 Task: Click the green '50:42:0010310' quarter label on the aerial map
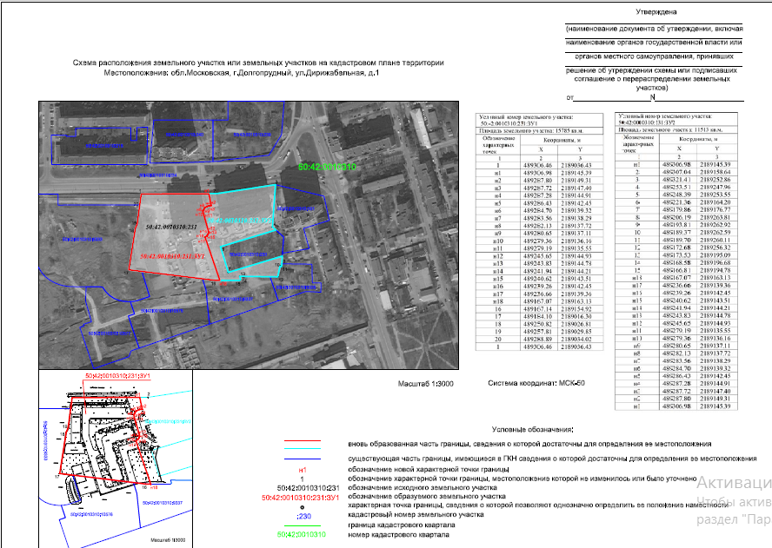coord(327,168)
